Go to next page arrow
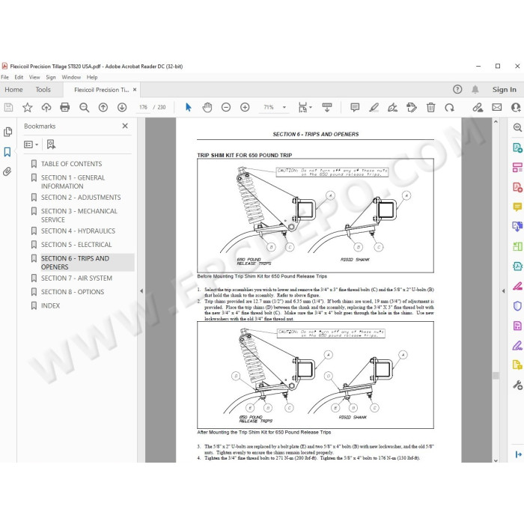 click(122, 107)
